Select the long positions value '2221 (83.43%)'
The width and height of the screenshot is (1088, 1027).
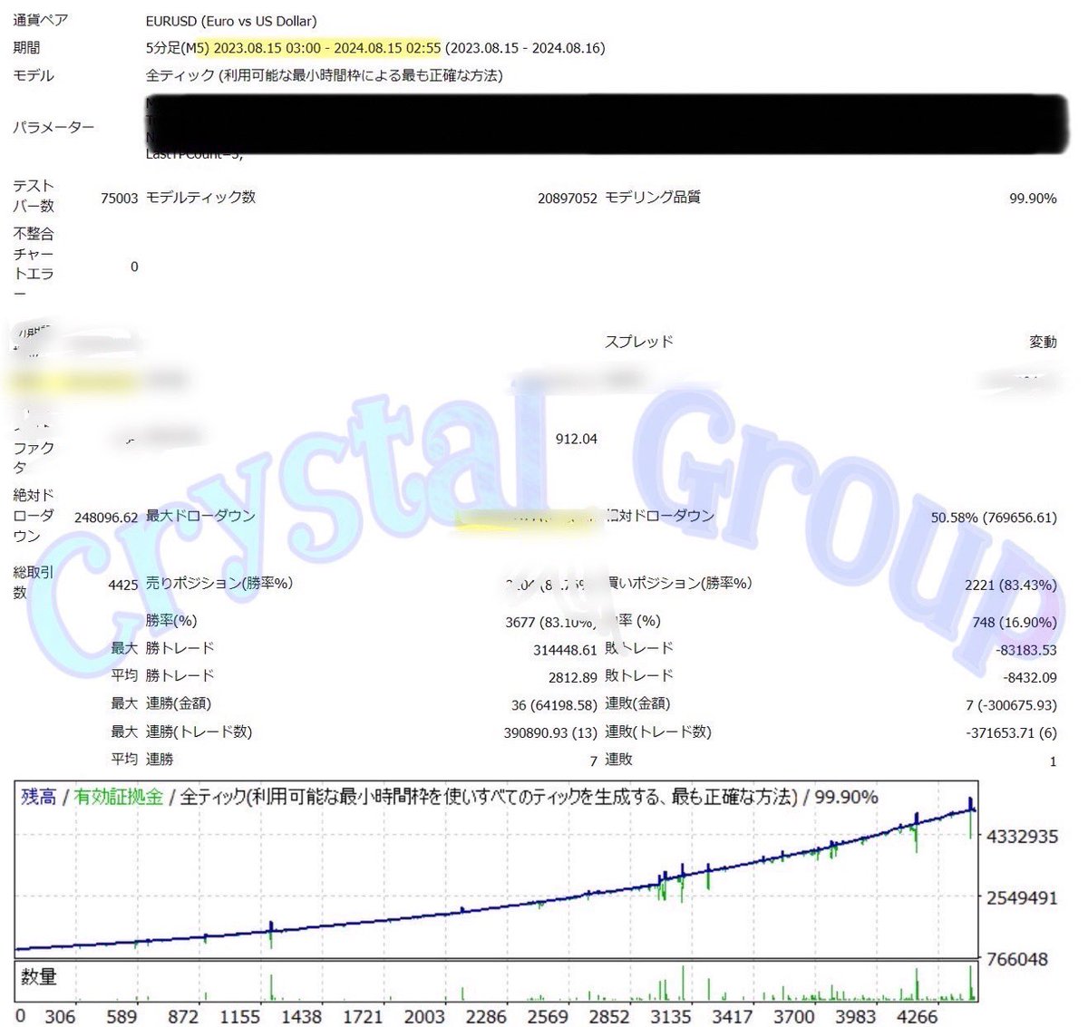1011,585
